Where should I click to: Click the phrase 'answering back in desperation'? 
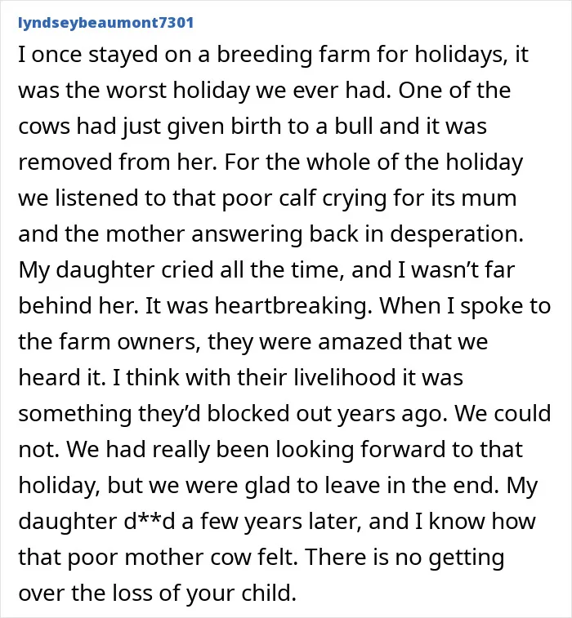pyautogui.click(x=357, y=234)
